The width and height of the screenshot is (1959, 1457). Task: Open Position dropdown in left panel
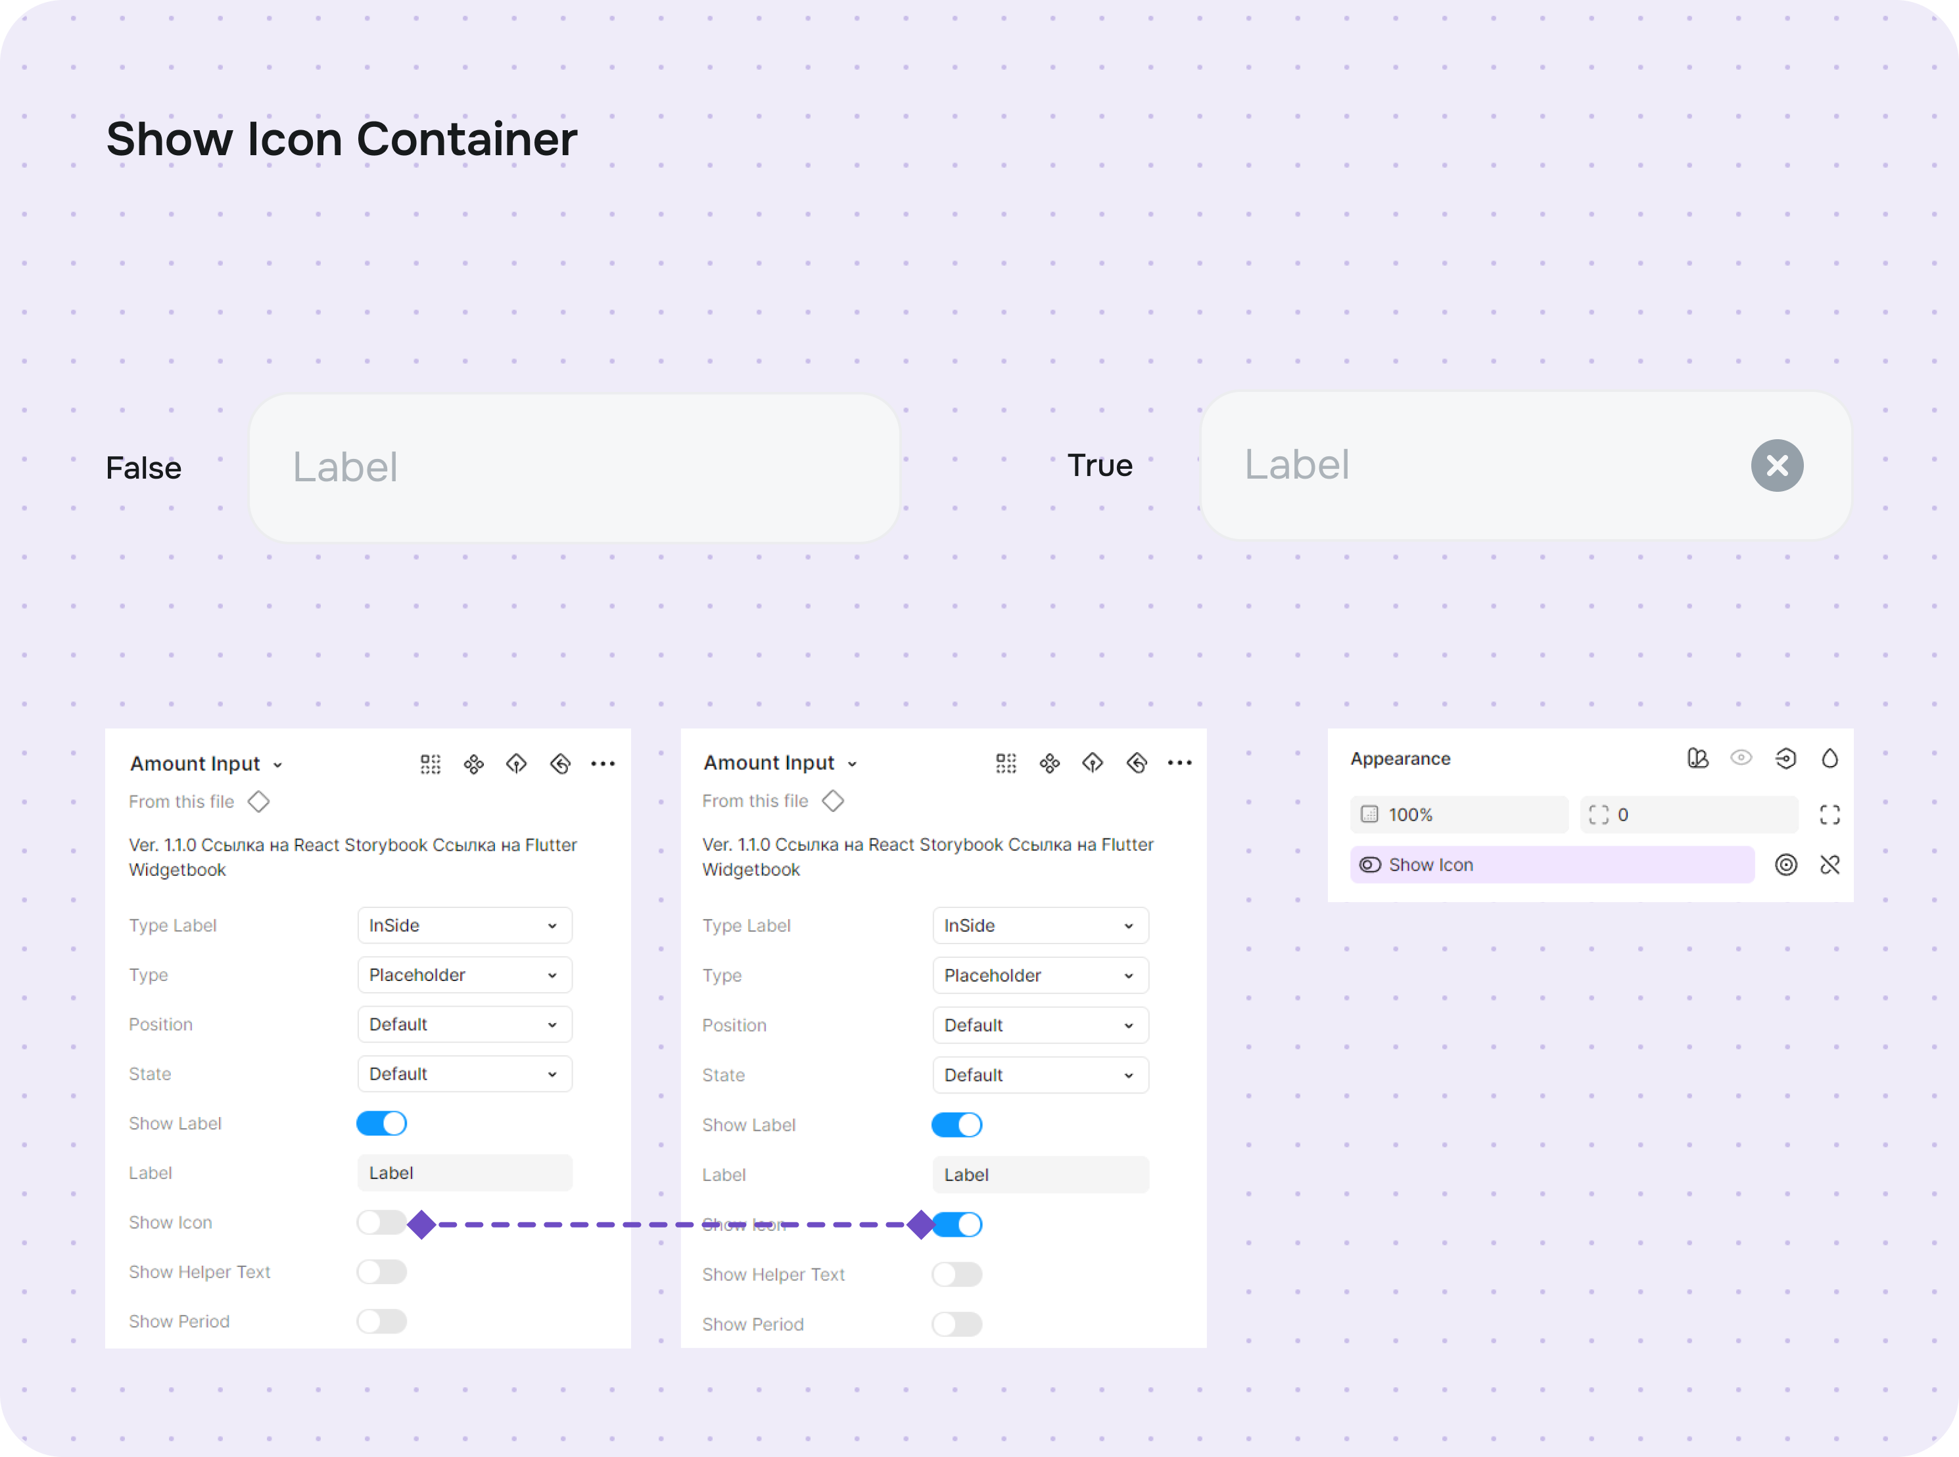(x=465, y=1024)
